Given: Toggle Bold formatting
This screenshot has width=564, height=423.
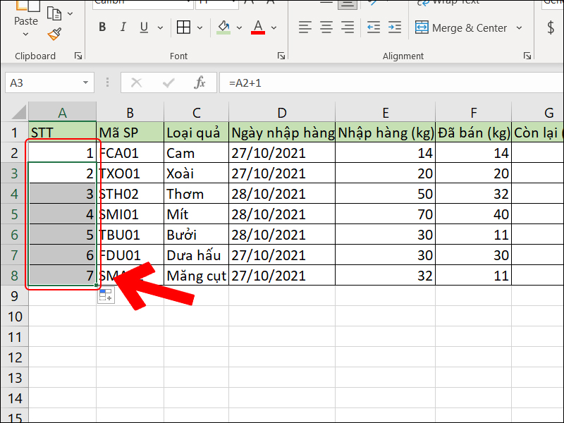Looking at the screenshot, I should pos(102,27).
